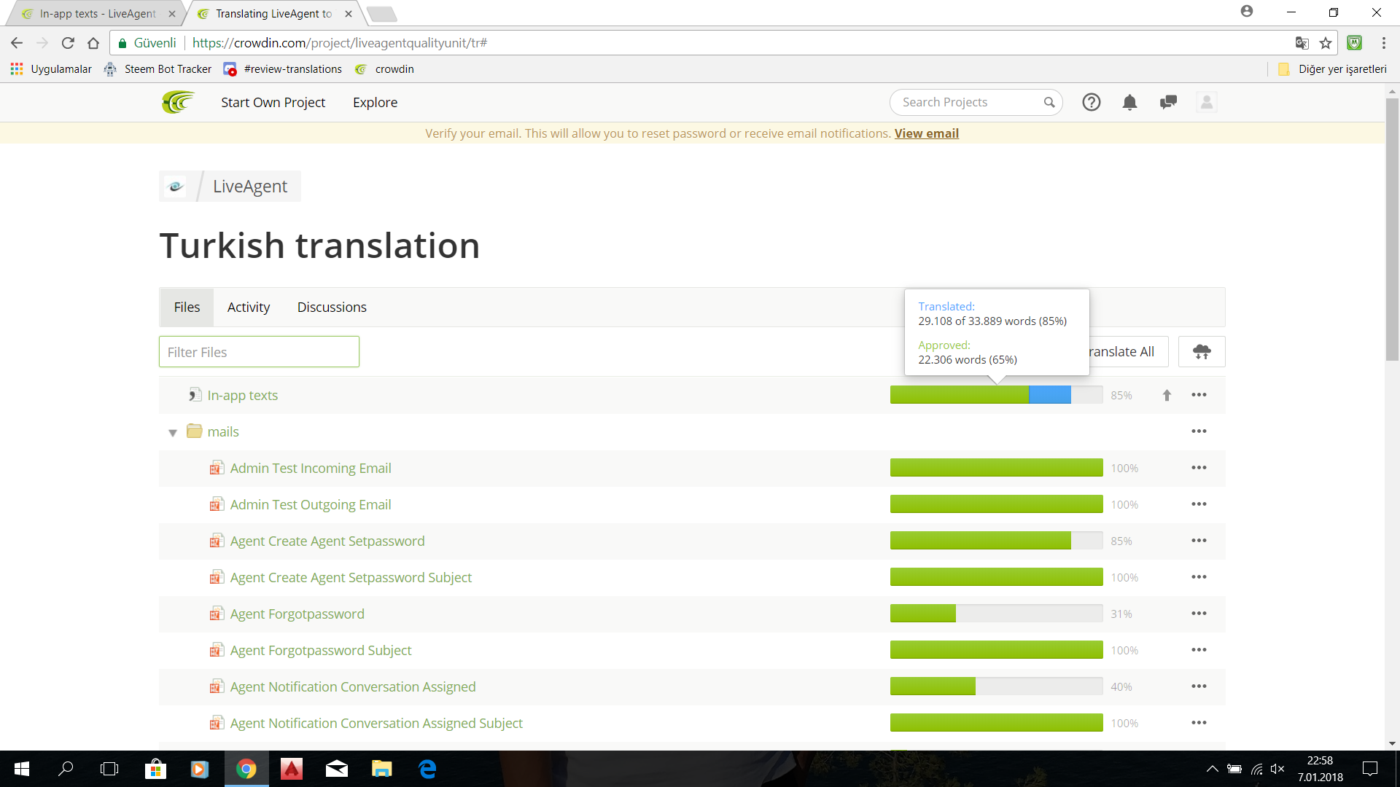The height and width of the screenshot is (787, 1400).
Task: Select the Translating LiveAgent browser tab
Action: point(273,13)
